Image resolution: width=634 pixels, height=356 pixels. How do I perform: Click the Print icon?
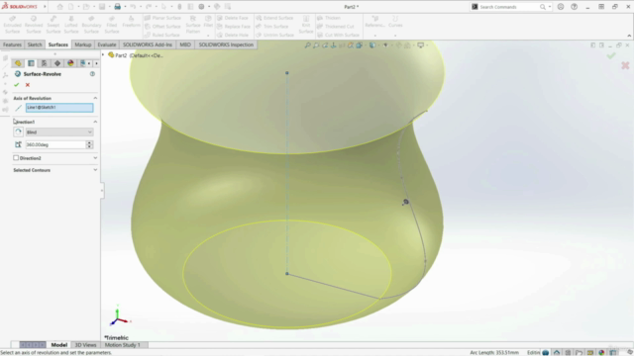coord(117,7)
